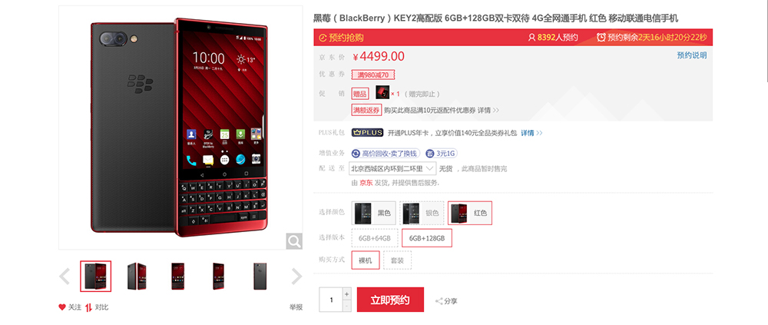Click the heart 关注 favorite icon

tap(62, 307)
